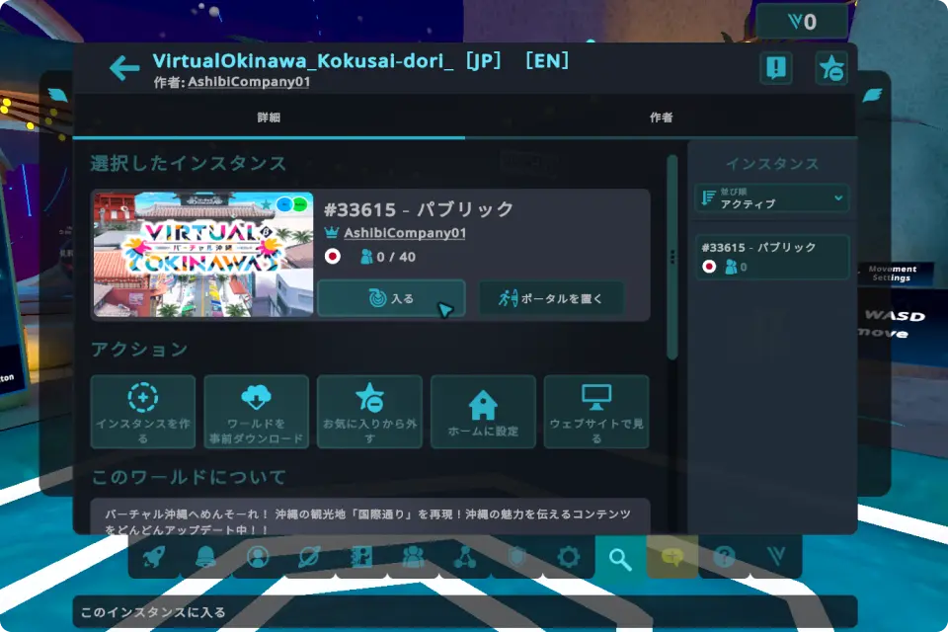The width and height of the screenshot is (948, 632).
Task: Open instance owner AshibiCompany01 link
Action: click(x=405, y=233)
